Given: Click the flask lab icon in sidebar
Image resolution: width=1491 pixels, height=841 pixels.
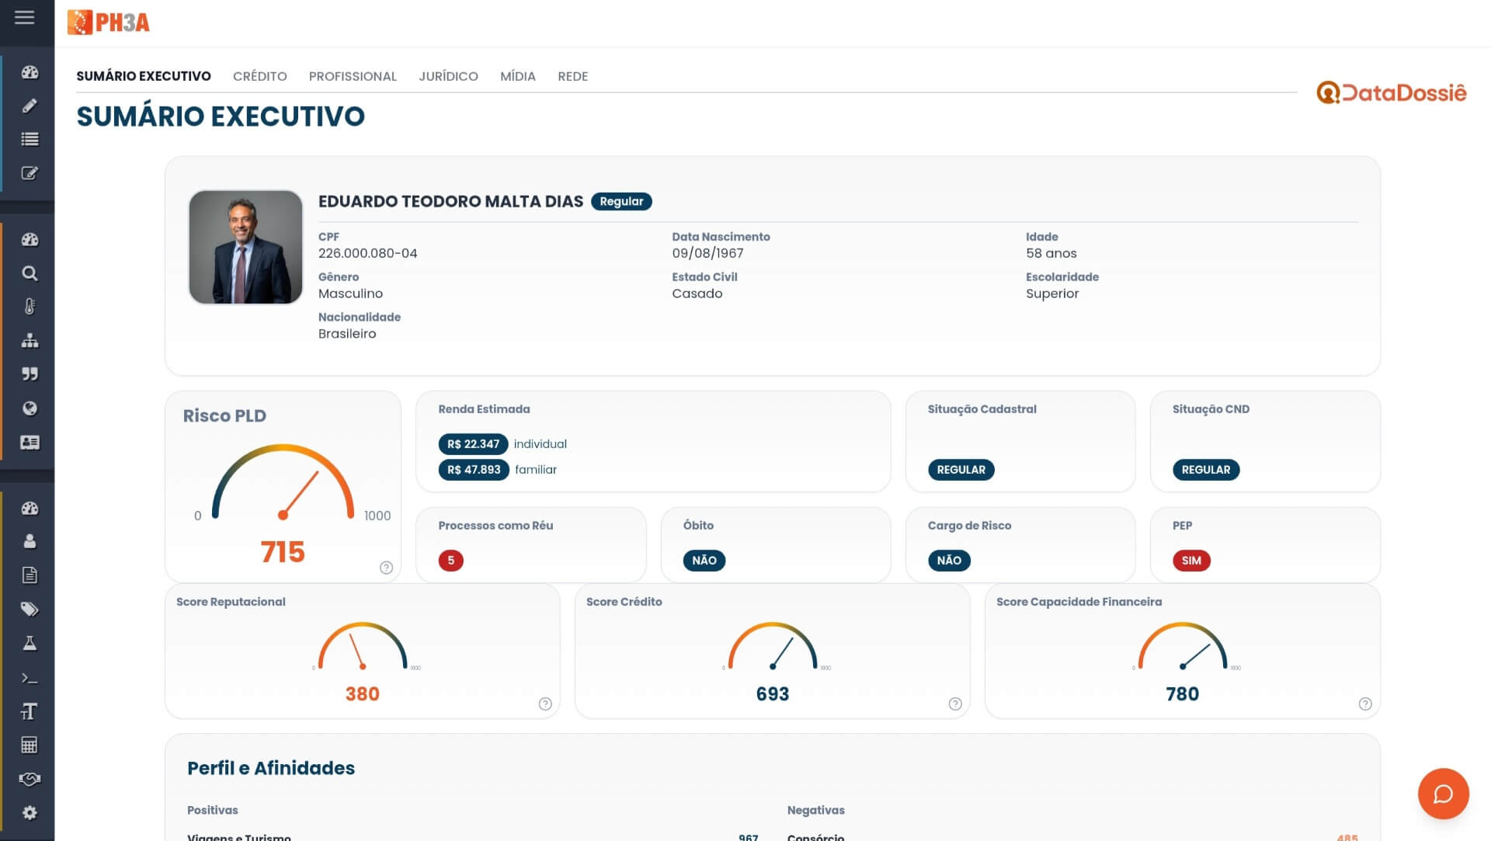Looking at the screenshot, I should click(30, 644).
